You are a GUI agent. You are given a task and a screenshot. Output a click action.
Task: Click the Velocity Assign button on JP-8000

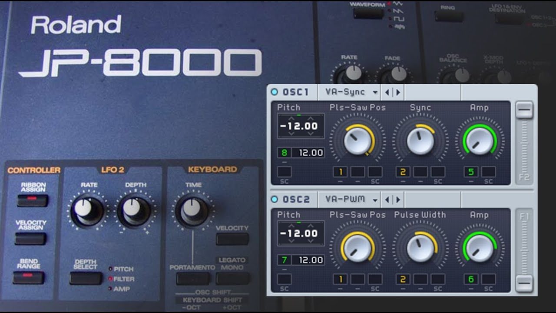coord(30,239)
